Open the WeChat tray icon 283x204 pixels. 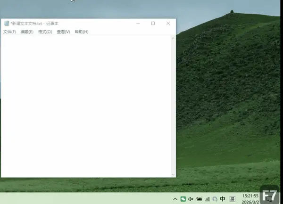pos(183,199)
